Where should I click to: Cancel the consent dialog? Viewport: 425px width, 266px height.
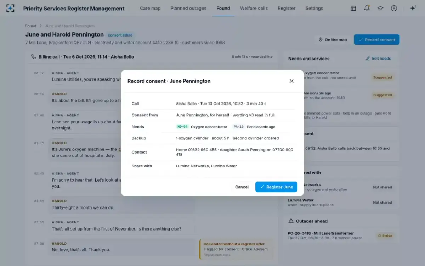tap(242, 187)
